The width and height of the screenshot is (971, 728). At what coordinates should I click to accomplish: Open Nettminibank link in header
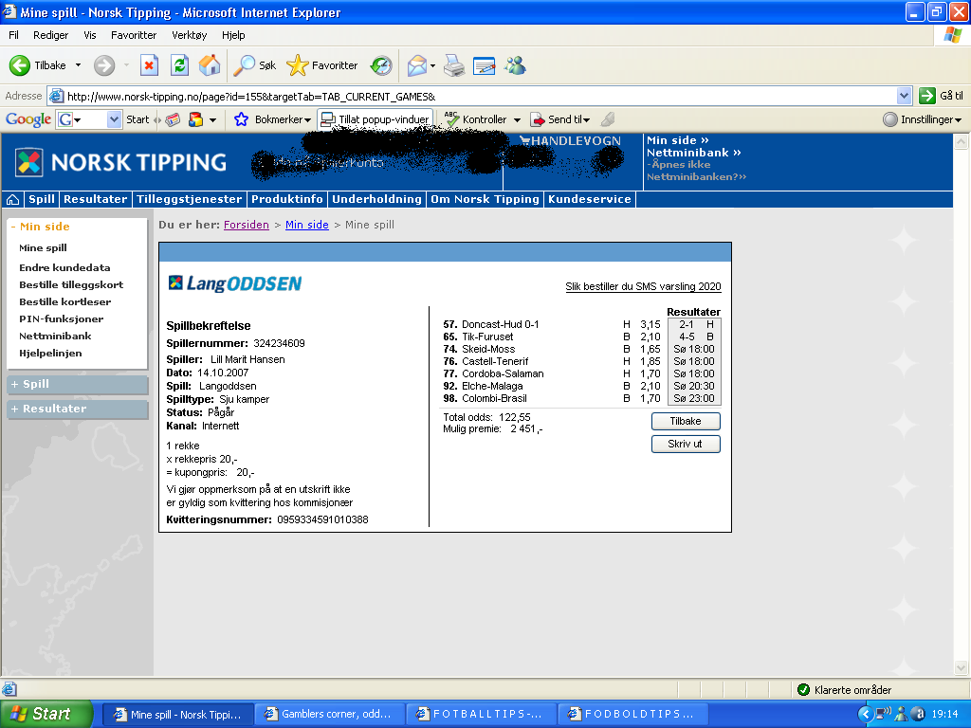coord(693,153)
